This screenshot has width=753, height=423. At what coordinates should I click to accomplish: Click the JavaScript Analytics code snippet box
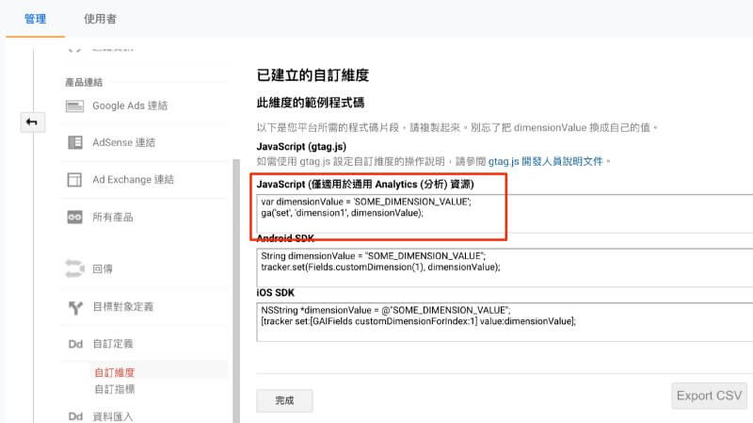click(505, 214)
